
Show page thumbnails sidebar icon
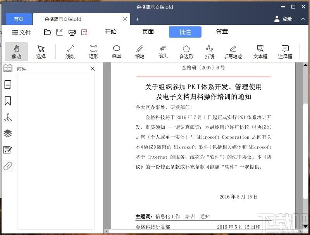point(8,85)
